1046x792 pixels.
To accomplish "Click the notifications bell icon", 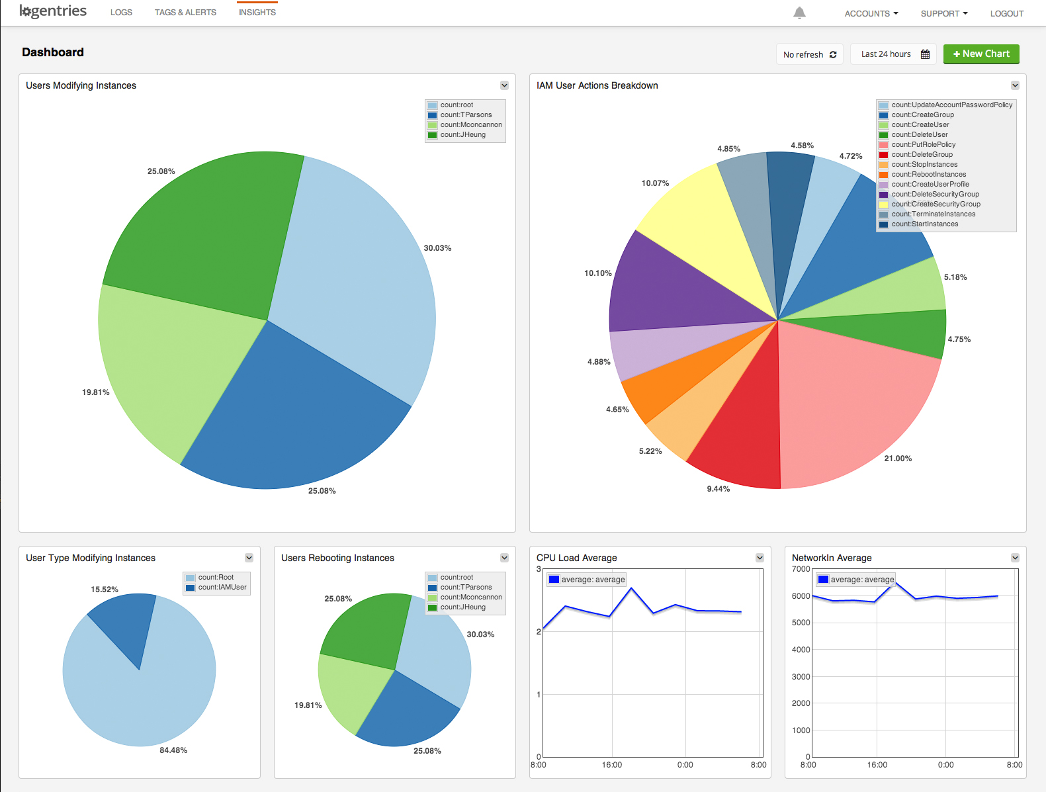I will point(799,13).
